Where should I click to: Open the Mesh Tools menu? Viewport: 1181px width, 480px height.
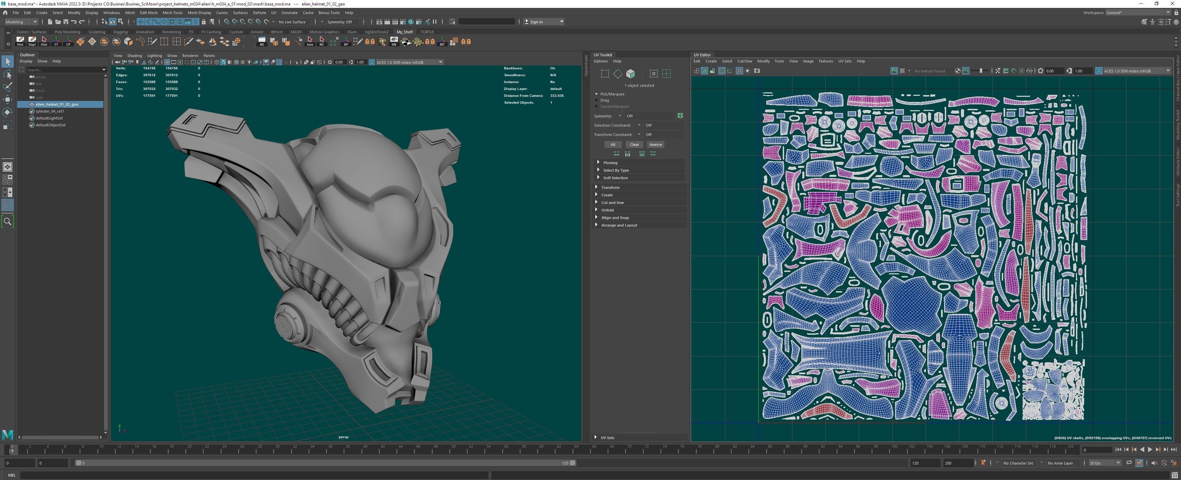tap(172, 13)
